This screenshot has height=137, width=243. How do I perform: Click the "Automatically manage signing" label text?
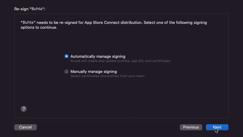[98, 57]
